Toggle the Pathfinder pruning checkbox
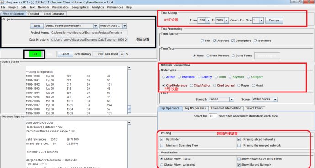The width and height of the screenshot is (315, 168). pos(162,139)
